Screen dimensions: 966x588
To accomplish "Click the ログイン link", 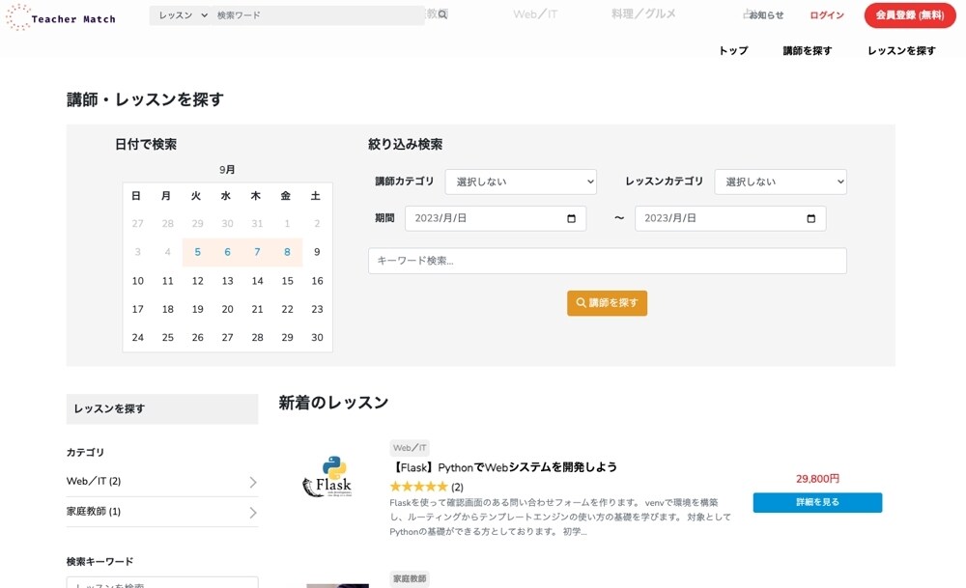I will click(826, 15).
